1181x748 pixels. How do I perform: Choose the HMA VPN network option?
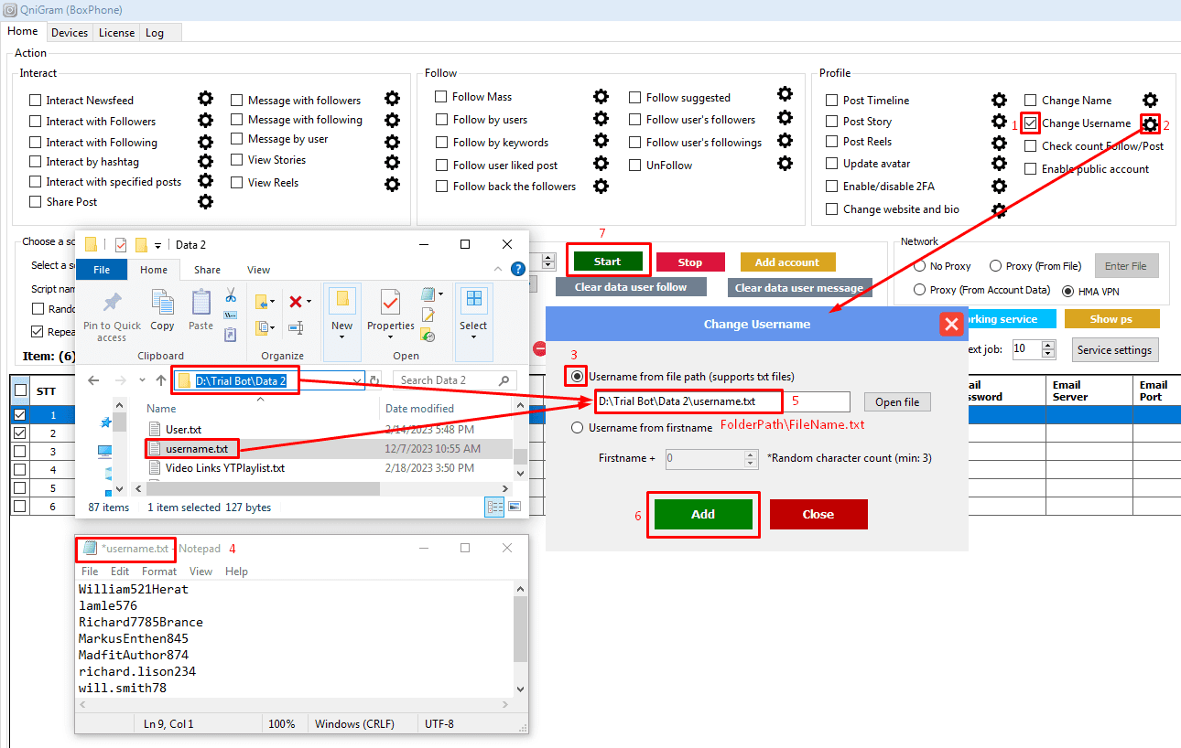click(1067, 291)
